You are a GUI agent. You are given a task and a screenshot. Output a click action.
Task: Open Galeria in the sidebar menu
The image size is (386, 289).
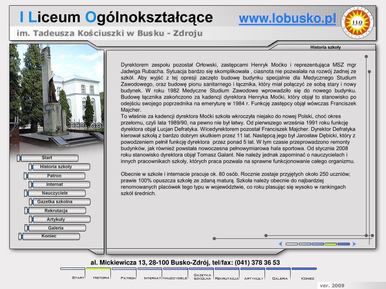coord(55,228)
